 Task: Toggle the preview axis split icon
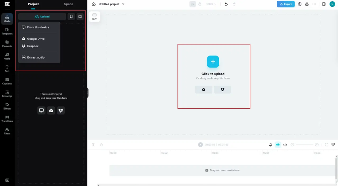coord(285,145)
